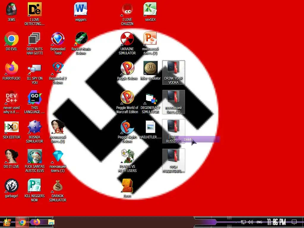The width and height of the screenshot is (304, 228).
Task: Open network status in the tray
Action: click(243, 222)
